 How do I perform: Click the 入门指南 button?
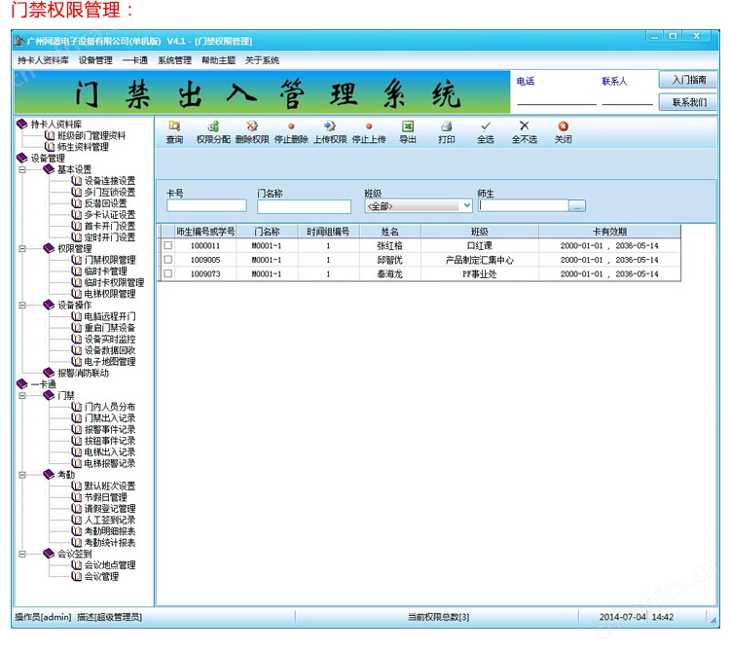pos(689,80)
